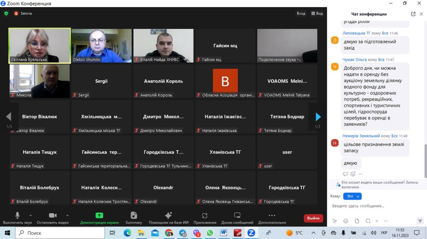Reply in thread to last message
427x239 pixels.
pyautogui.click(x=345, y=174)
